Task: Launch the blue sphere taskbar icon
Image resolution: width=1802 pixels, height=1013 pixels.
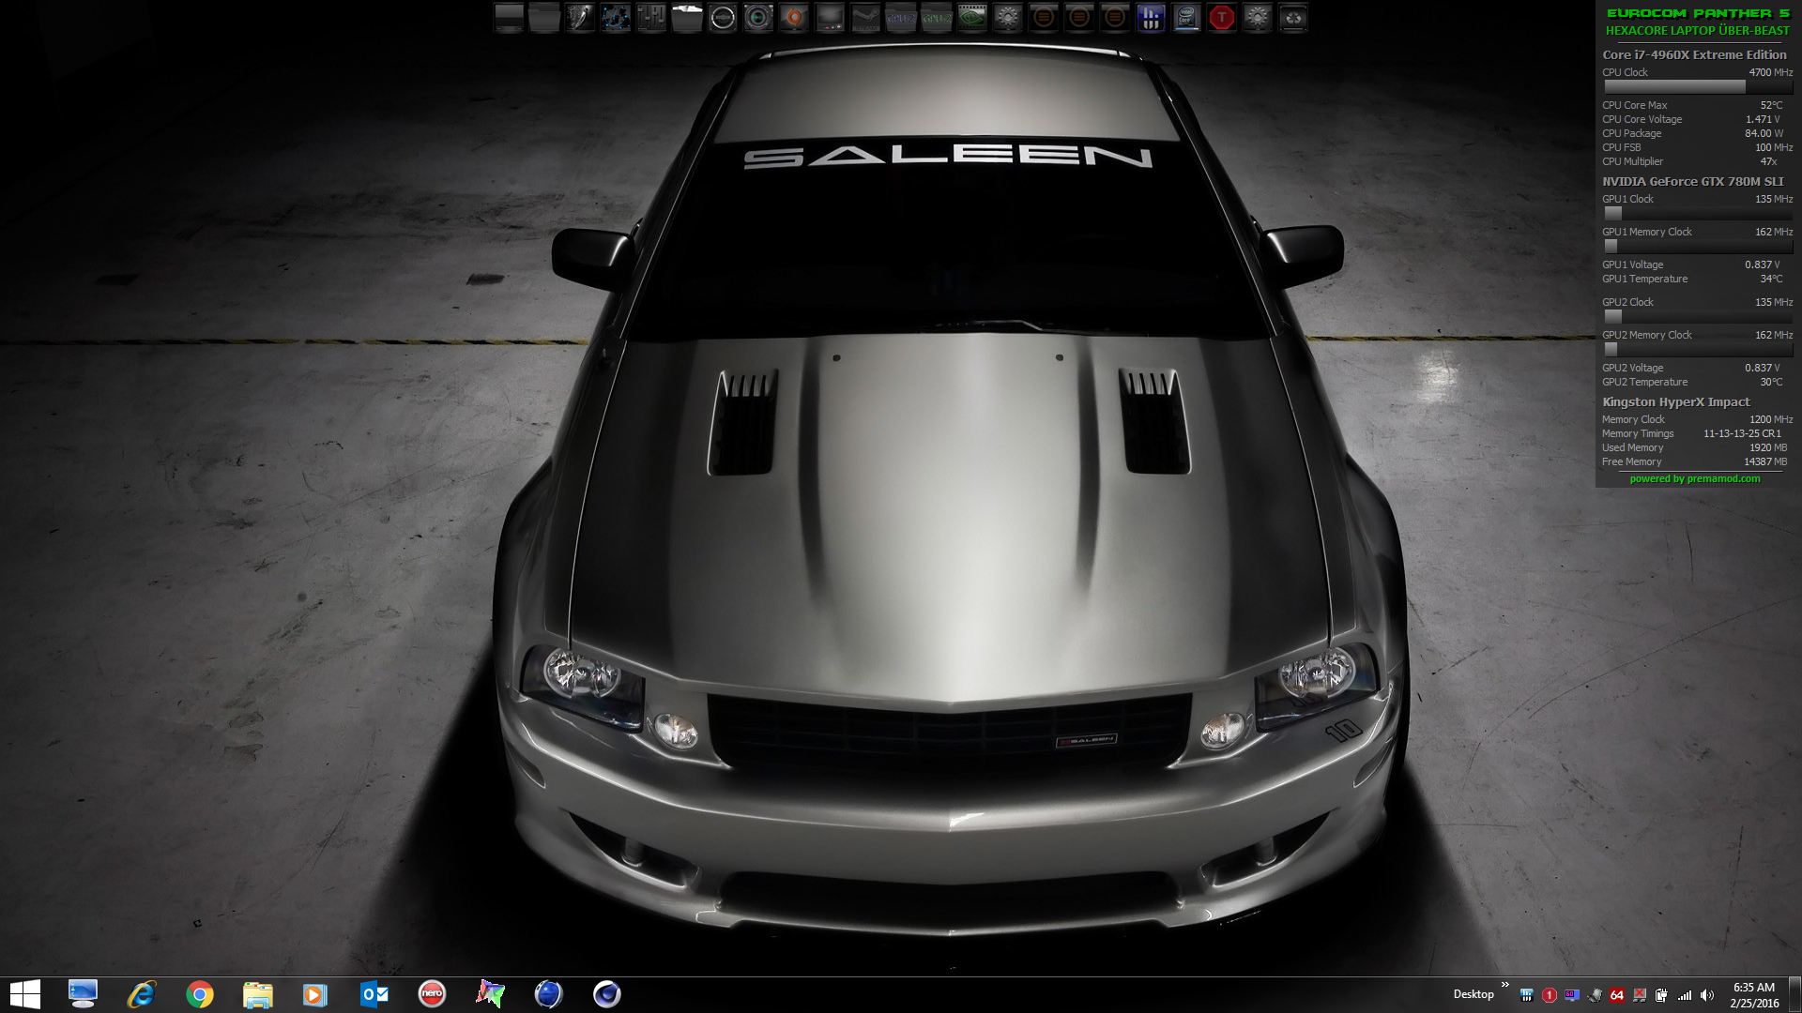Action: point(548,994)
